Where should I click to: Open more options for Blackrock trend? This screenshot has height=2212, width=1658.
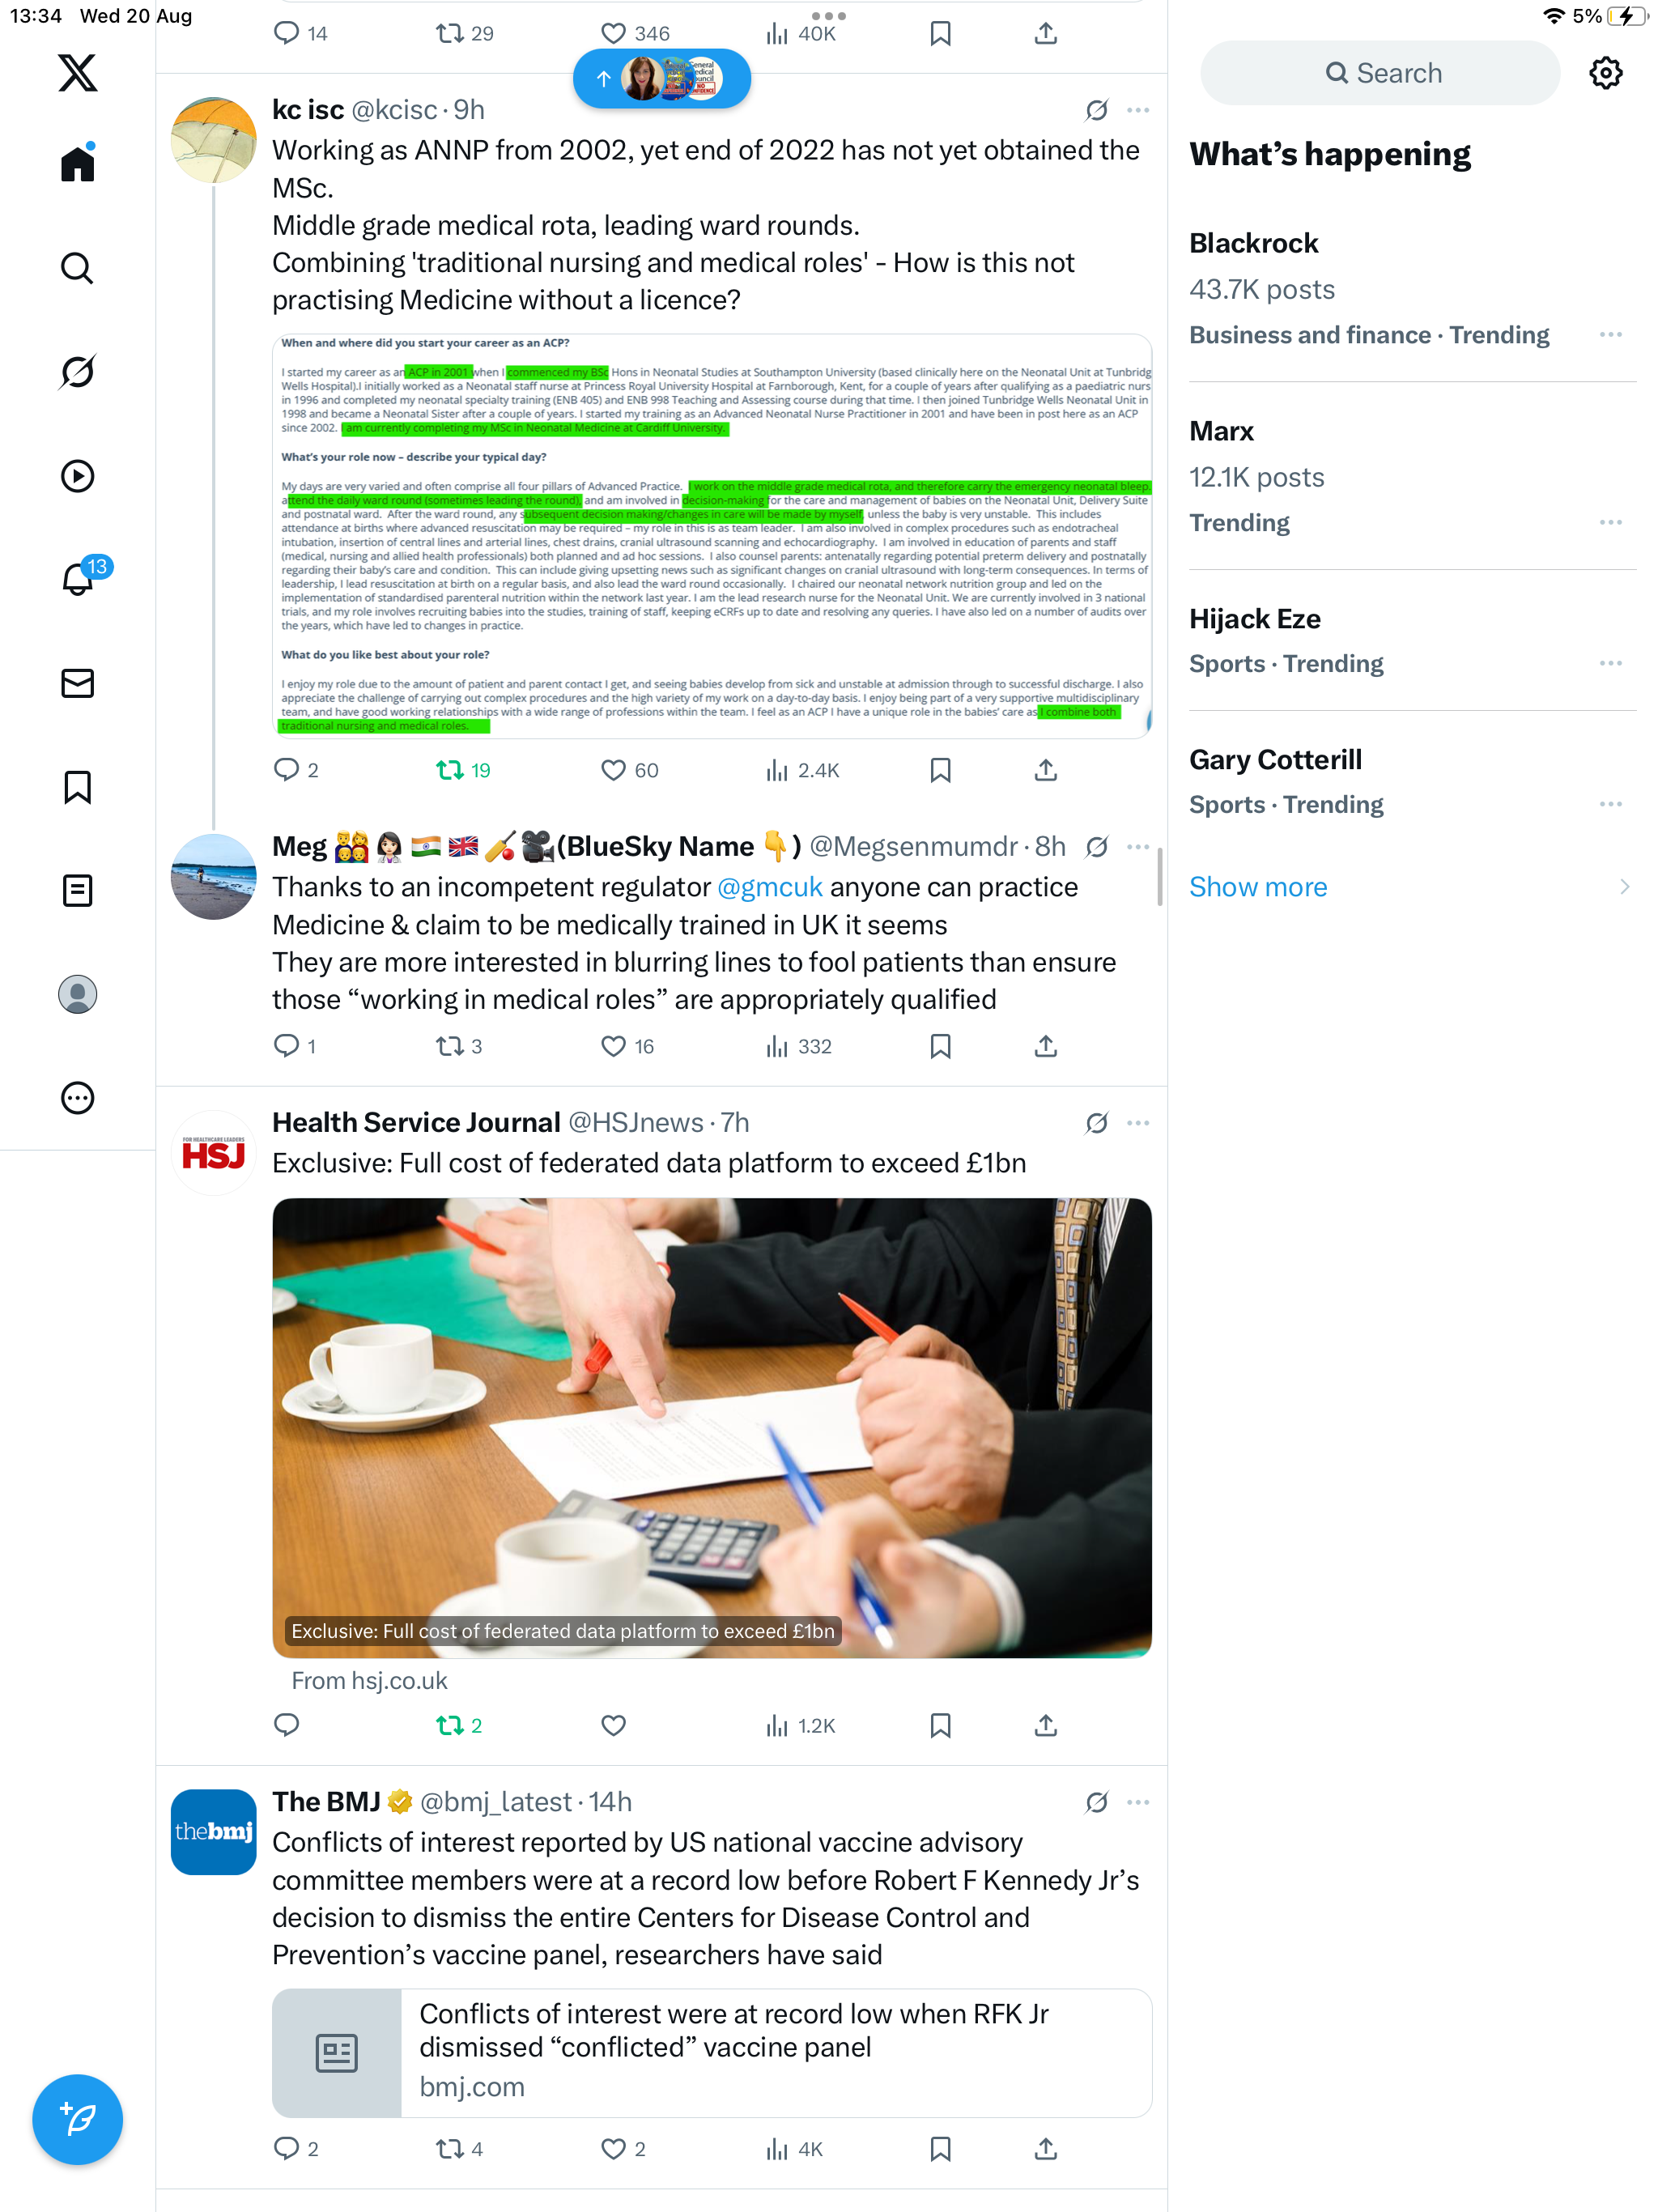point(1610,335)
